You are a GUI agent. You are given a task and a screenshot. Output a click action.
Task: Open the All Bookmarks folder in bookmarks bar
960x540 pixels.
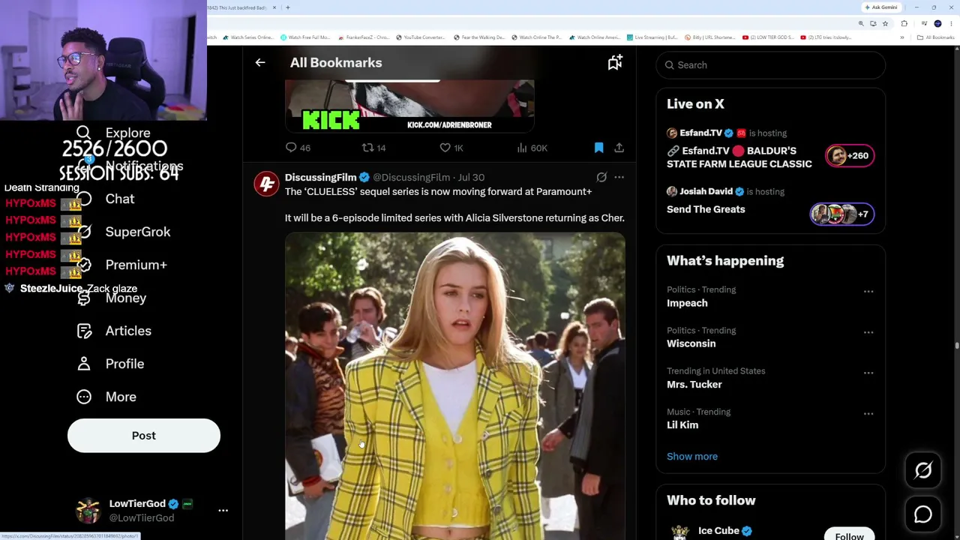coord(937,37)
